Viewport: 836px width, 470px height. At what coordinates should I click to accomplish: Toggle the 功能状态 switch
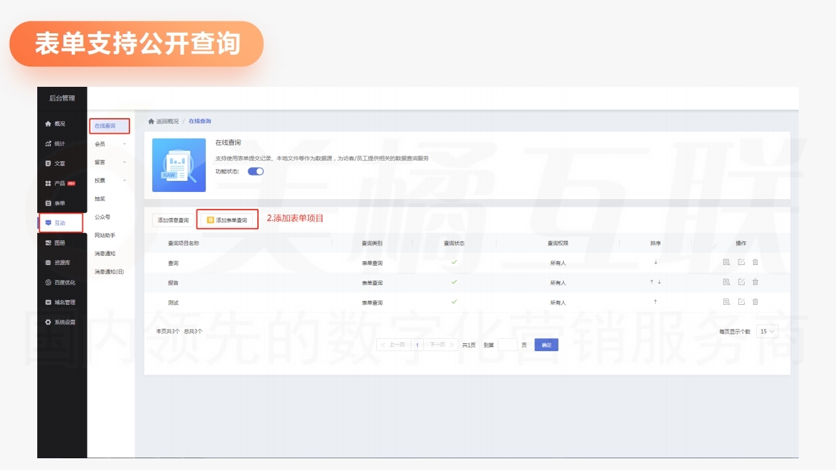(x=255, y=171)
